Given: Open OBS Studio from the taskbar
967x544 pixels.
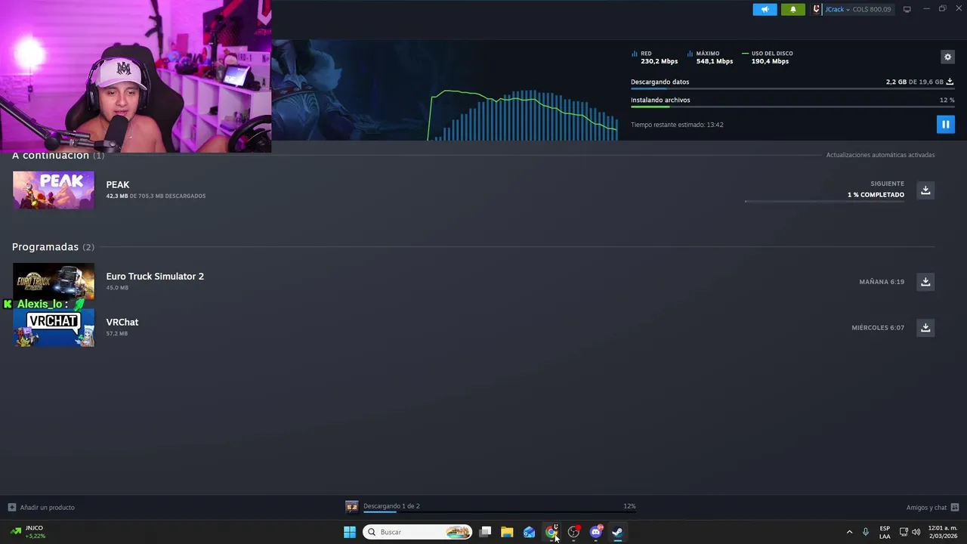Looking at the screenshot, I should 573,532.
